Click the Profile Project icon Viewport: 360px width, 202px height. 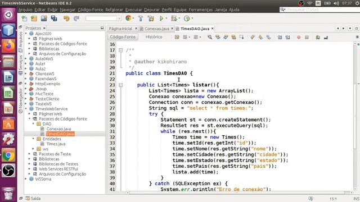187,19
